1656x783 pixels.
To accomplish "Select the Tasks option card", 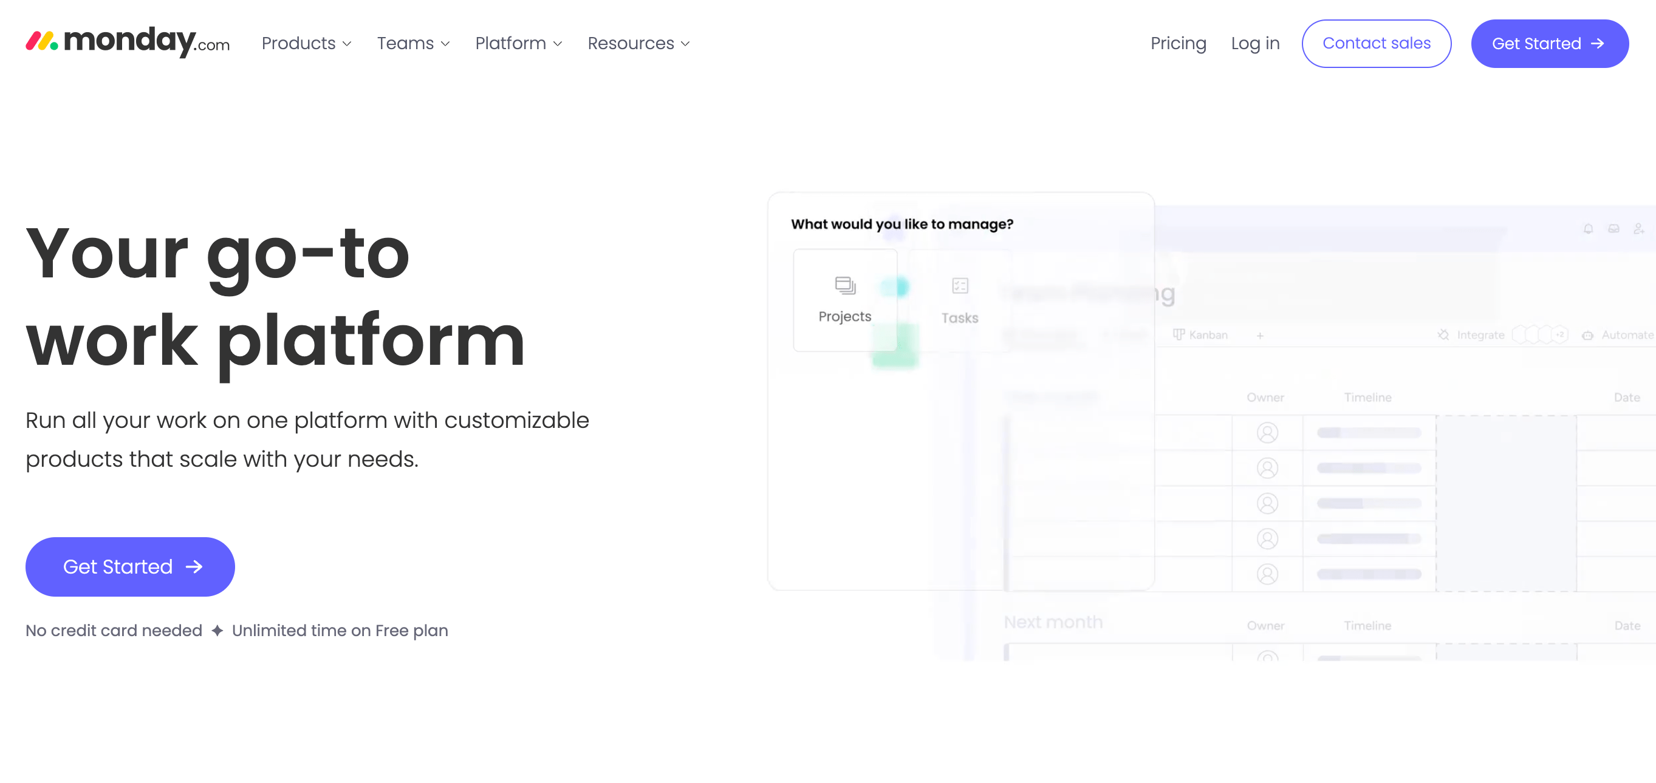I will [960, 300].
